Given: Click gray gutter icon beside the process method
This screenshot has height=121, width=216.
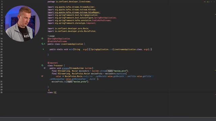Looking at the screenshot, I should click(45, 68).
